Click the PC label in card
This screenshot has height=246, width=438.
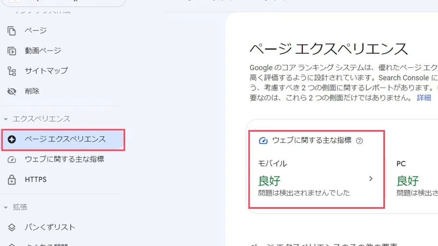click(401, 164)
